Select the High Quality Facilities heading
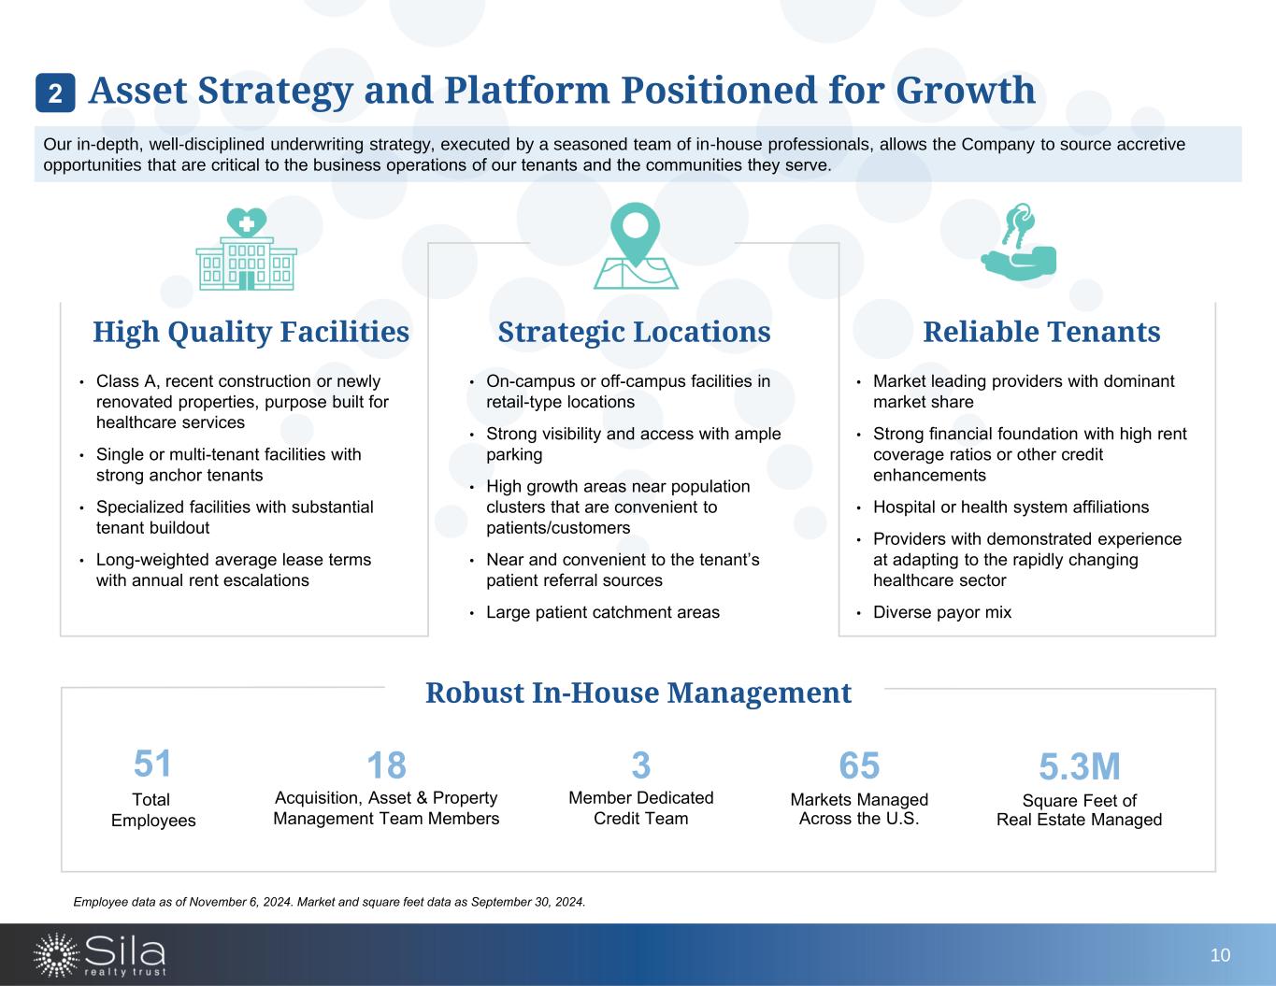This screenshot has height=986, width=1276. coord(251,332)
